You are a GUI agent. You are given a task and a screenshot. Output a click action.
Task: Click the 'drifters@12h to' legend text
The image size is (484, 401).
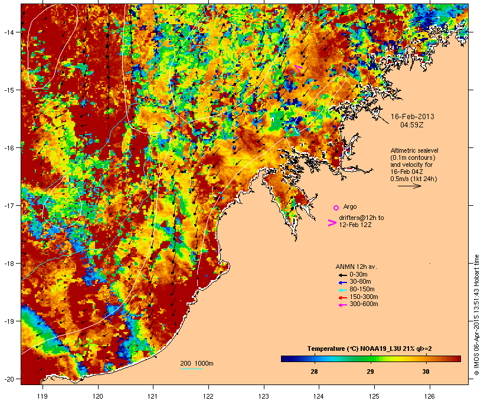(361, 218)
